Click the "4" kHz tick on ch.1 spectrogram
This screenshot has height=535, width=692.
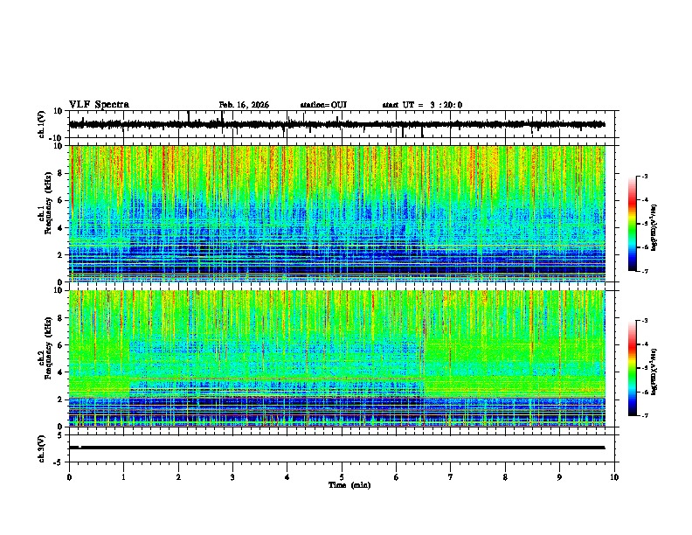60,228
